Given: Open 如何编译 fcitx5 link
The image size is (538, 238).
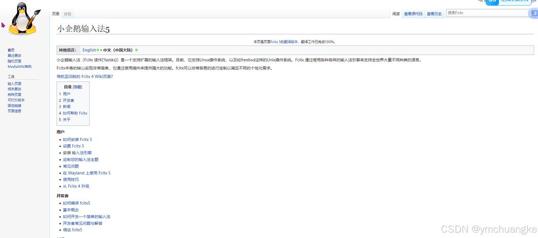Looking at the screenshot, I should pos(76,203).
